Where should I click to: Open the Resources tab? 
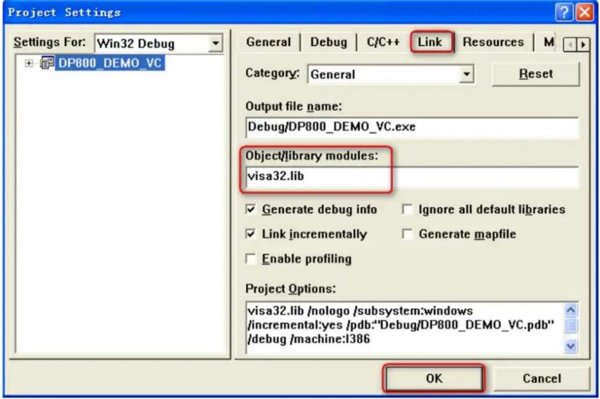(x=493, y=42)
